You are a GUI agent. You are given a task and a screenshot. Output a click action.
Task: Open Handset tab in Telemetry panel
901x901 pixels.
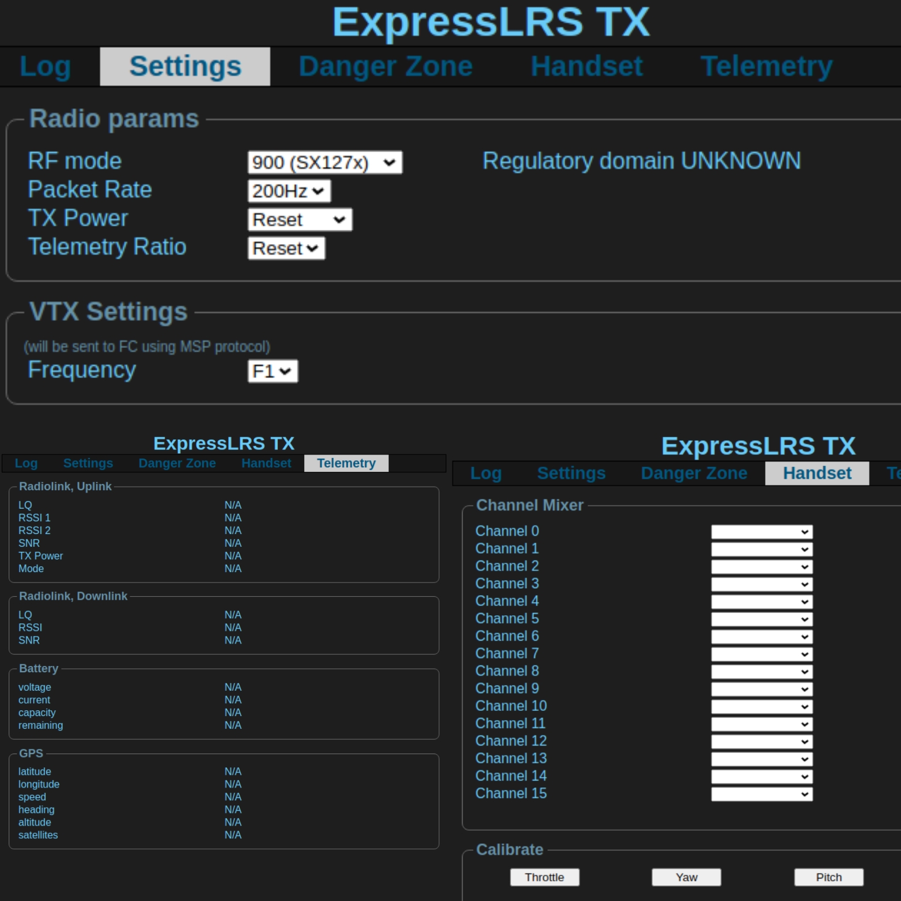[266, 463]
